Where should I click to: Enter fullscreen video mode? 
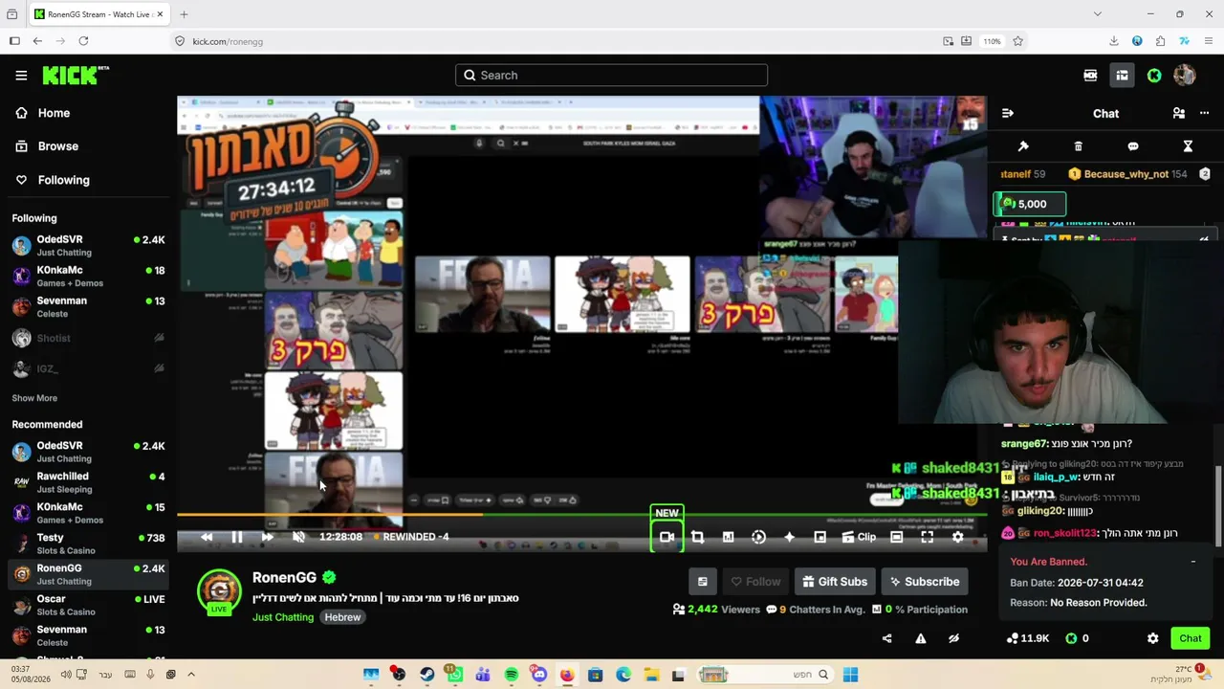click(x=927, y=537)
